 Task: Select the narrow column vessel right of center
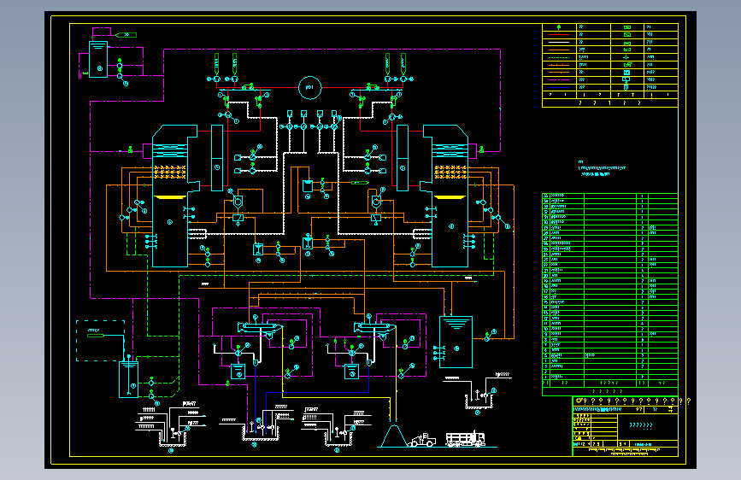(x=403, y=158)
